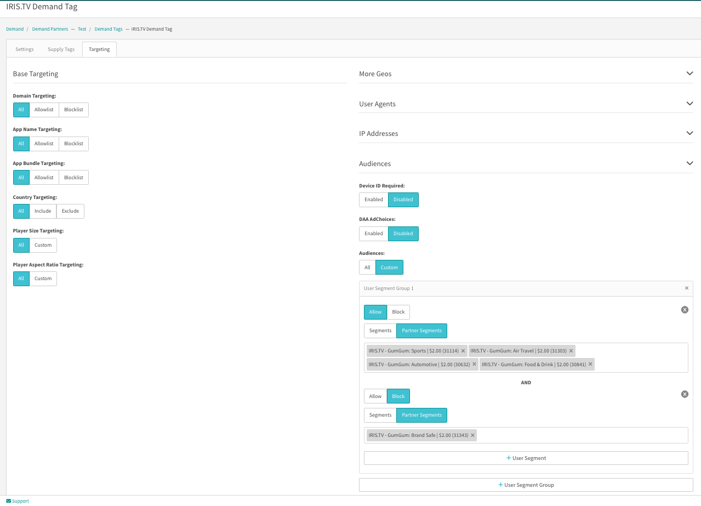Select Segments in the Sports rule
Image resolution: width=701 pixels, height=506 pixels.
pos(380,331)
